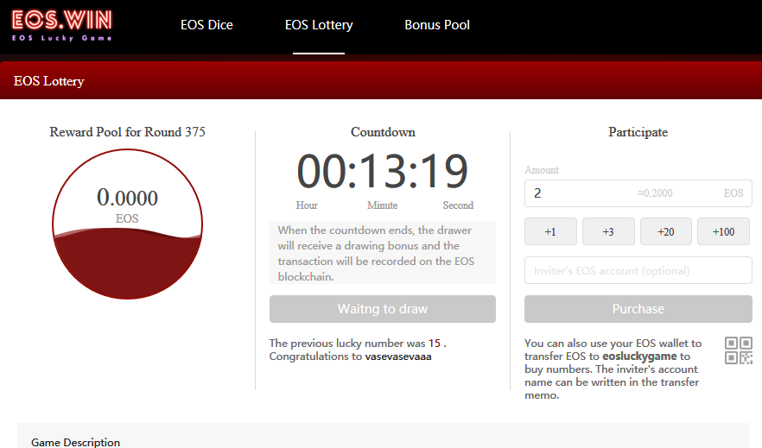Open the EOS Dice tab
The width and height of the screenshot is (762, 448).
(x=206, y=25)
